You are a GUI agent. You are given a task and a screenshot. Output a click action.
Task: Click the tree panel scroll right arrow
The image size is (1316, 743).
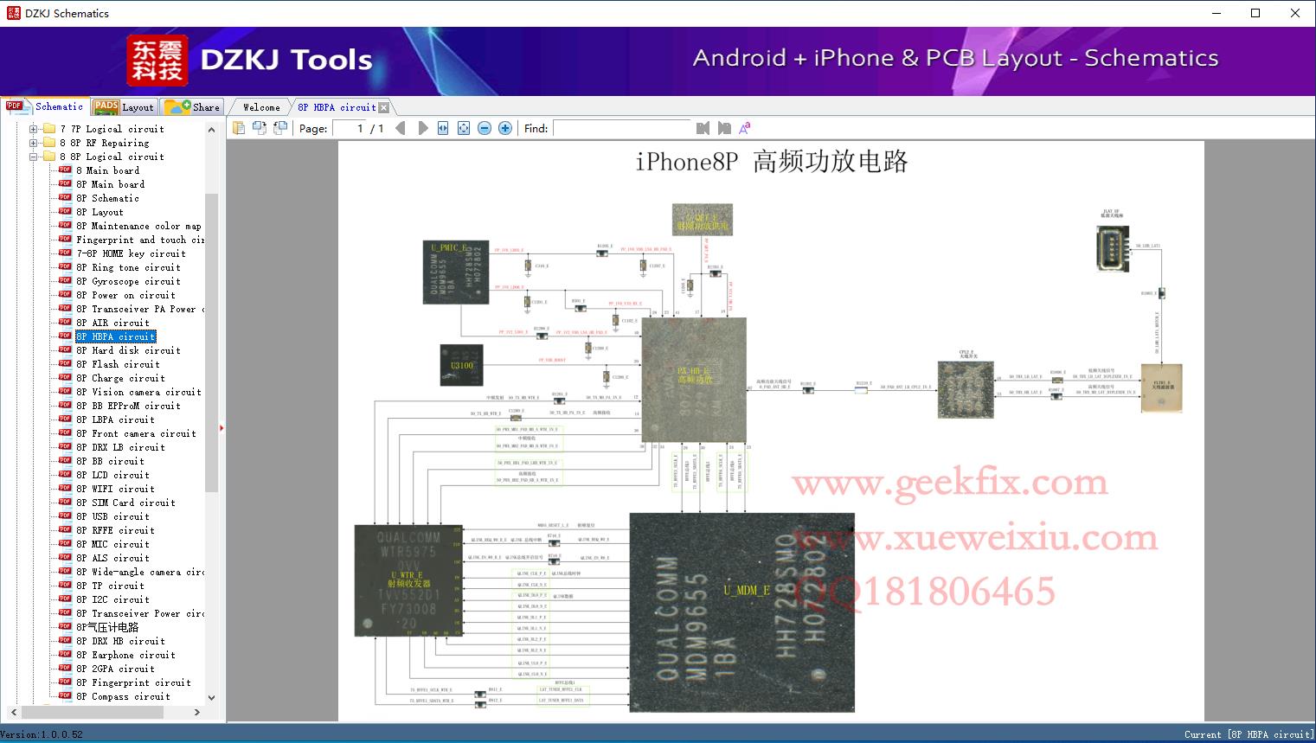(x=197, y=712)
